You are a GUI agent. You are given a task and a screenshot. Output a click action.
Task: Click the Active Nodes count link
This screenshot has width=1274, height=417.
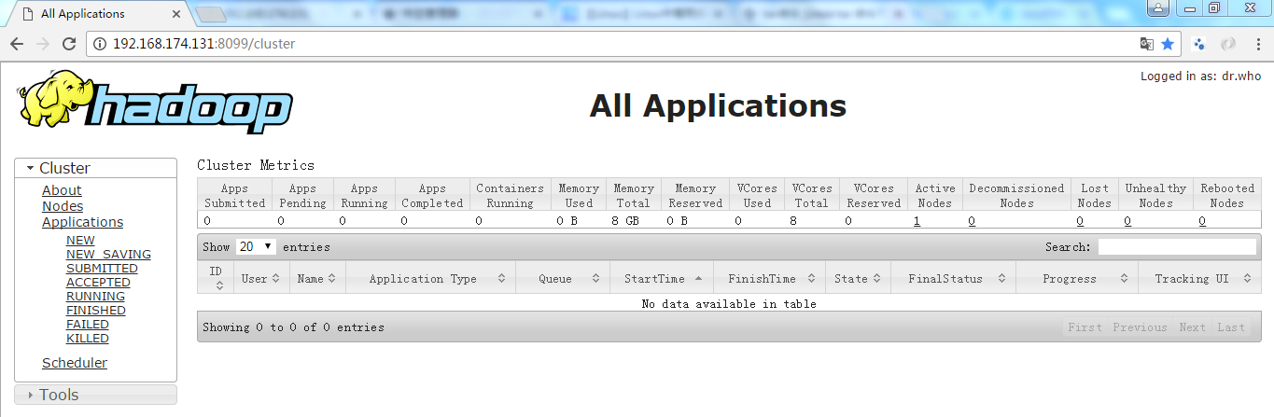917,221
